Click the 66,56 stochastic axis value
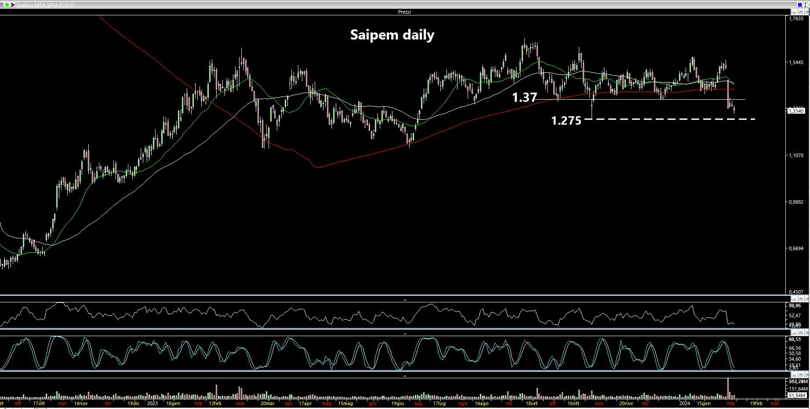This screenshot has width=810, height=409. click(x=795, y=348)
